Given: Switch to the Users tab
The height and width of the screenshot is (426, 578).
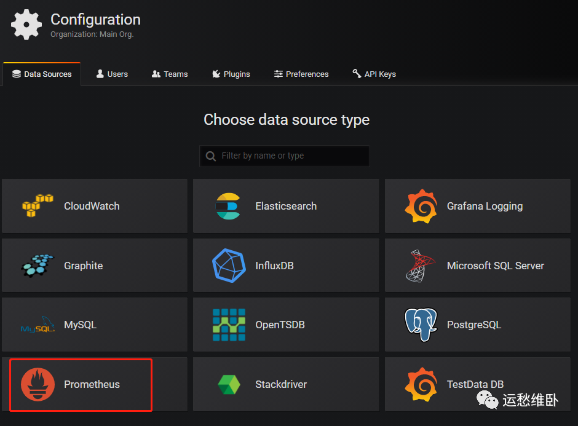Looking at the screenshot, I should tap(112, 74).
